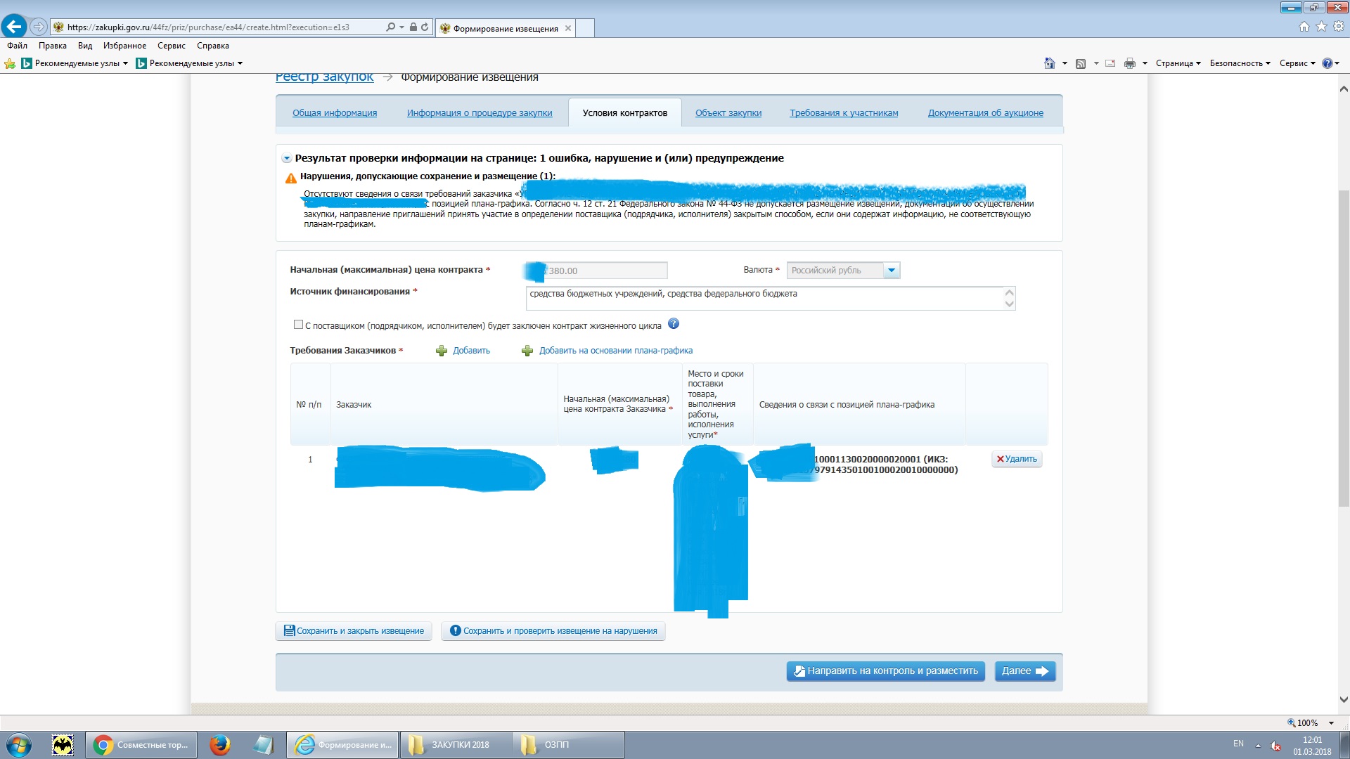Collapse the Результат проверки информации section
Image resolution: width=1350 pixels, height=759 pixels.
(287, 159)
